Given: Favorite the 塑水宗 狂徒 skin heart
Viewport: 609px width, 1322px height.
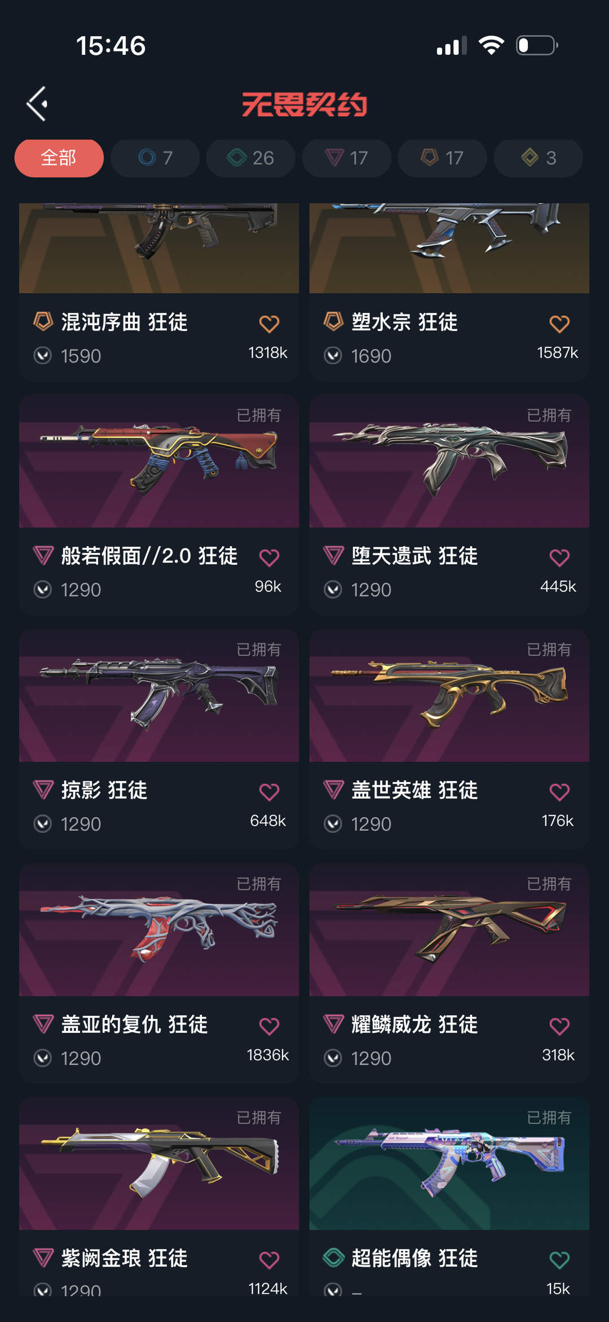Looking at the screenshot, I should [x=559, y=324].
